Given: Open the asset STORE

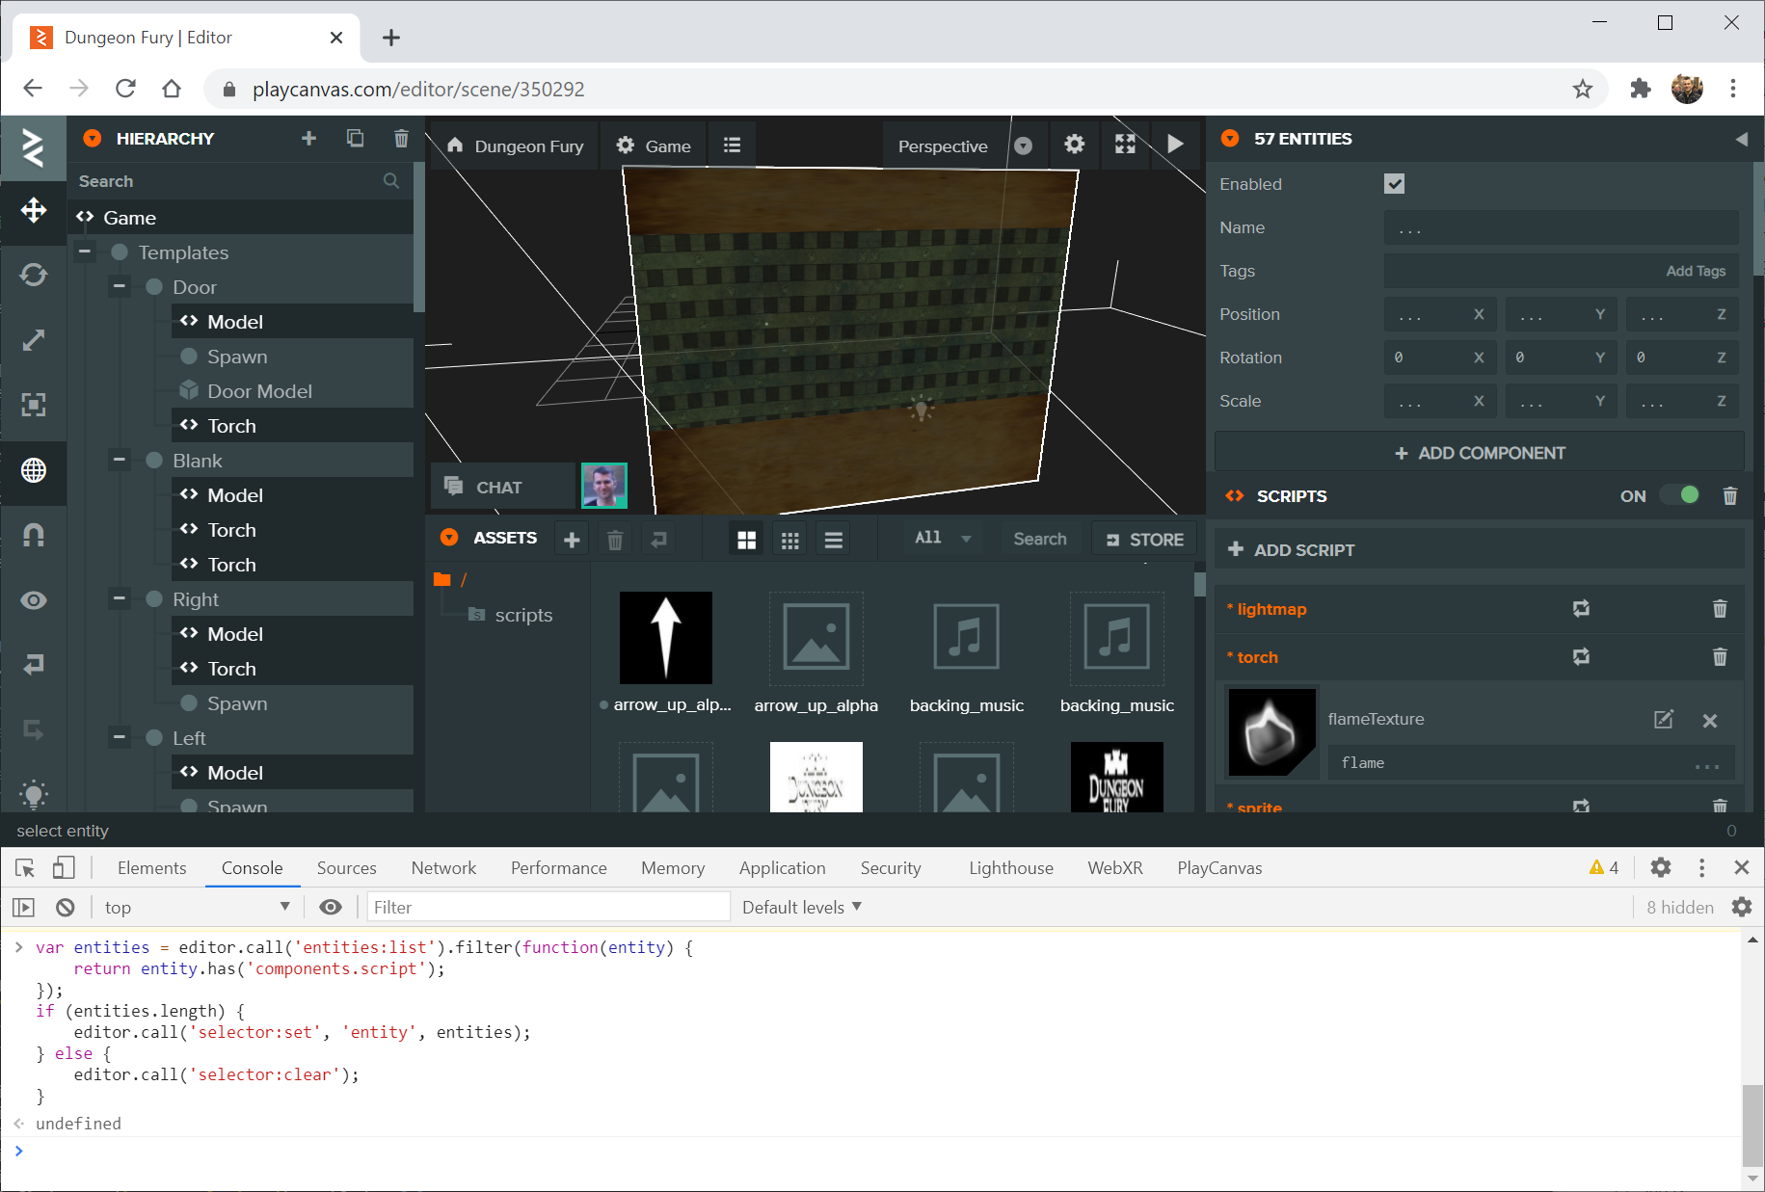Looking at the screenshot, I should click(x=1144, y=540).
